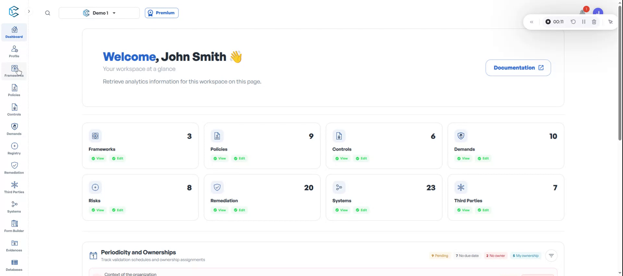Image resolution: width=623 pixels, height=276 pixels.
Task: Click the Edit badge on Controls card
Action: (x=361, y=158)
